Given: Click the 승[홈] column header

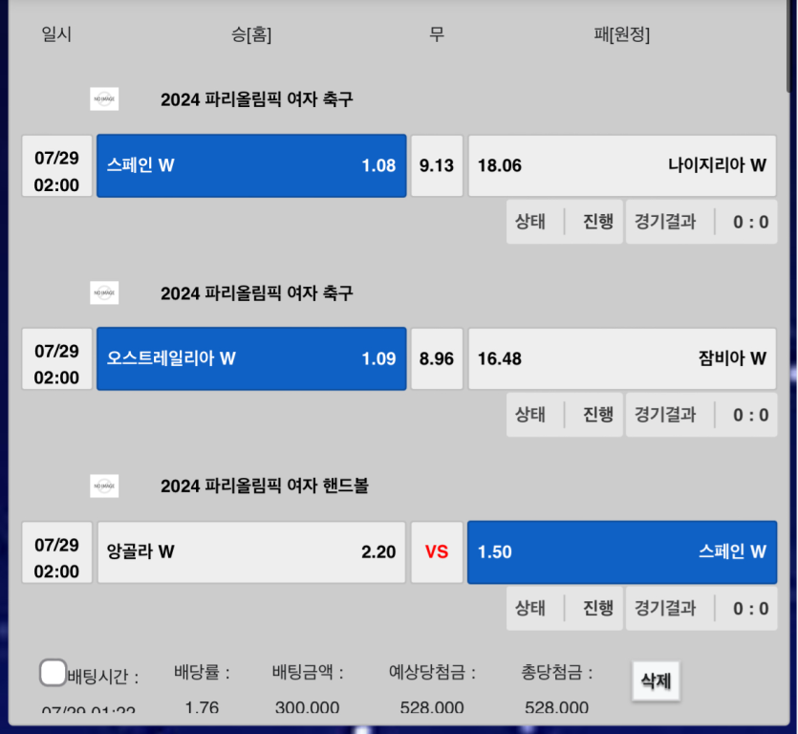Looking at the screenshot, I should pyautogui.click(x=251, y=35).
